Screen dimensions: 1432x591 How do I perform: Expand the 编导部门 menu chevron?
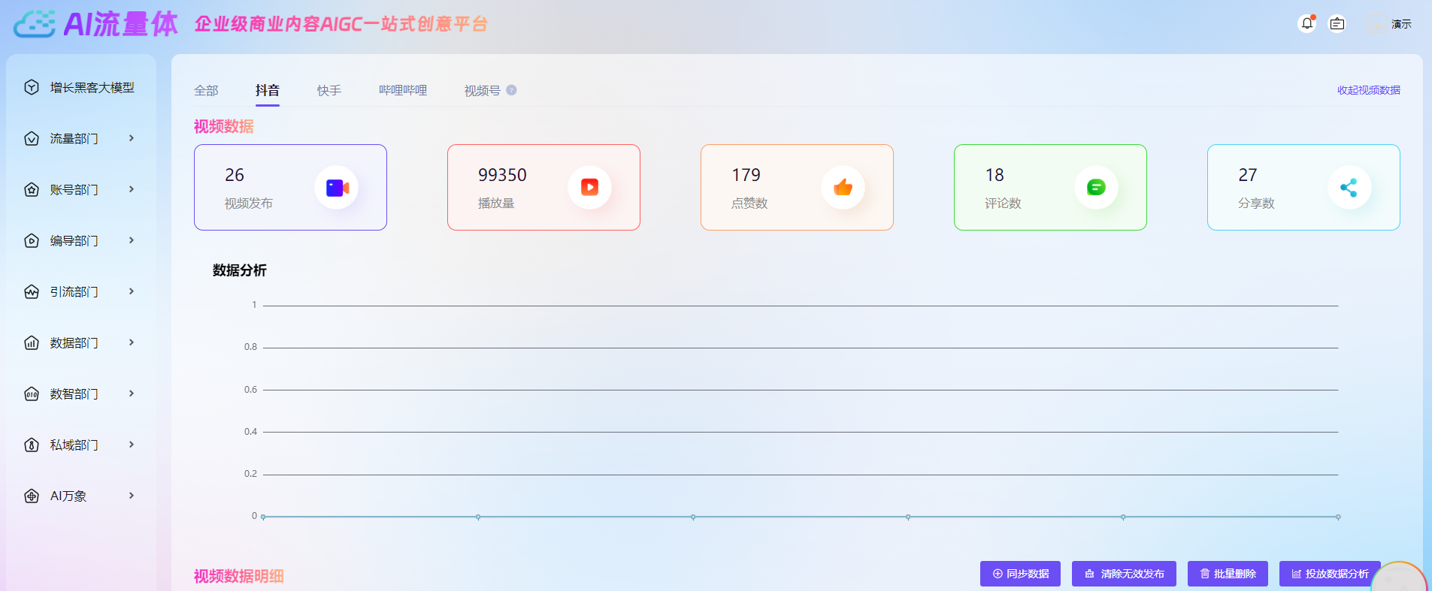point(132,240)
